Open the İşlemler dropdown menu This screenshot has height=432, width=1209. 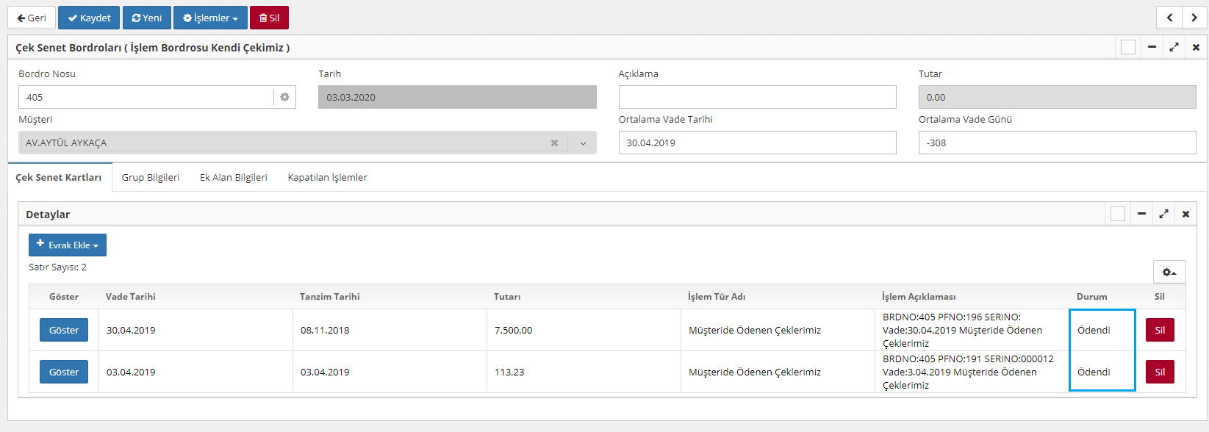(210, 18)
